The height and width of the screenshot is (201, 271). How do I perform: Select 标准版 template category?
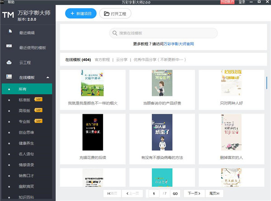tap(24, 100)
